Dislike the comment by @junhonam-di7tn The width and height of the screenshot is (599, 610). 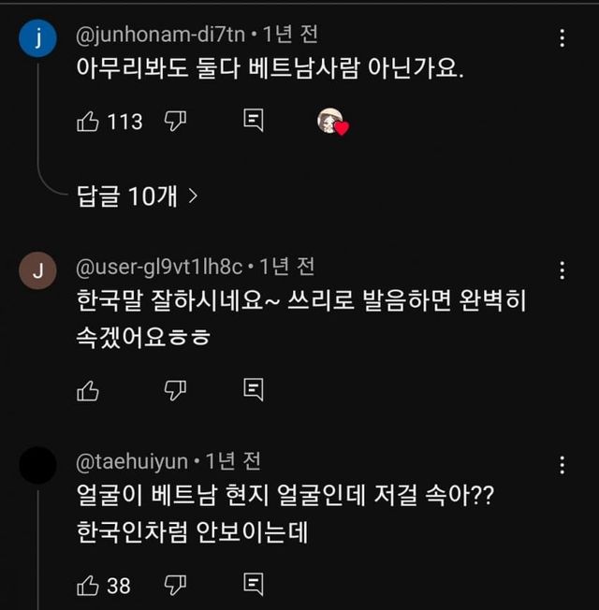[175, 121]
